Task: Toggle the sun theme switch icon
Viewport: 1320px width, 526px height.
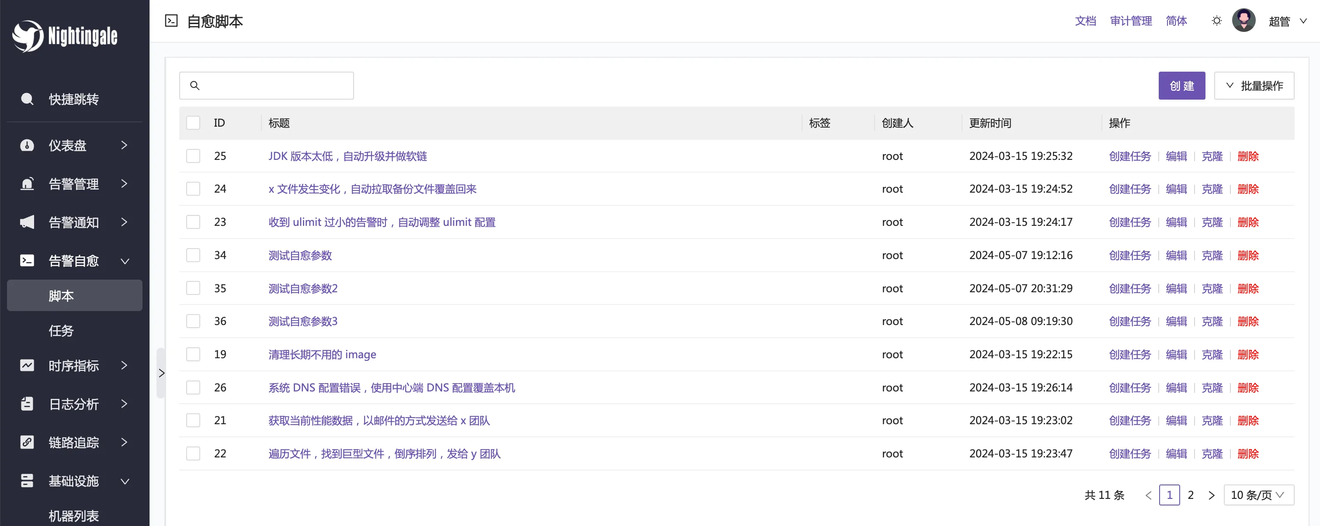Action: 1216,21
